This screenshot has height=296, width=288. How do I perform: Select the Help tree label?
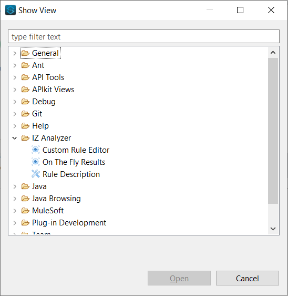[x=40, y=126]
